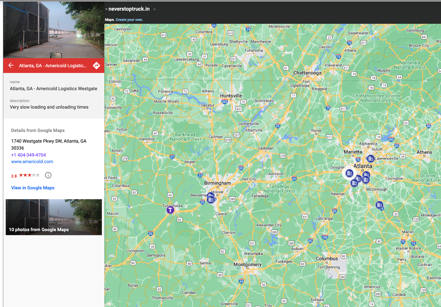Click the Birmingham city label on map
The image size is (441, 307).
click(217, 183)
